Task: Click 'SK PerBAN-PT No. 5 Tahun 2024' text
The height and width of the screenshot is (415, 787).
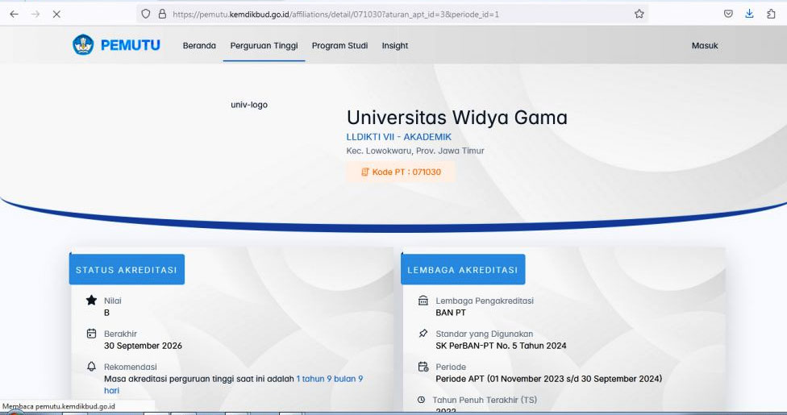Action: [501, 345]
